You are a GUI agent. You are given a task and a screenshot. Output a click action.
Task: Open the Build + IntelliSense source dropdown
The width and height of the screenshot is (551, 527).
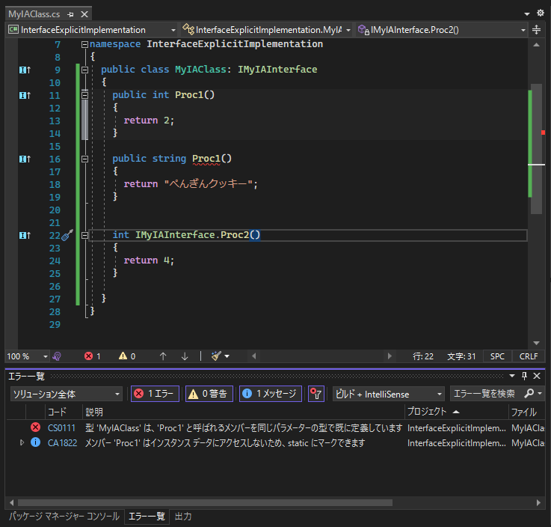click(x=388, y=394)
